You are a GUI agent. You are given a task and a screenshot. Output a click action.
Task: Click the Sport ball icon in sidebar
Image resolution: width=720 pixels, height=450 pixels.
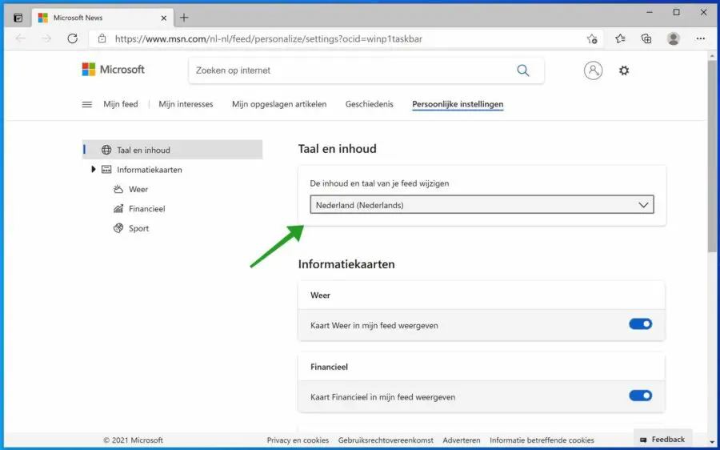point(118,228)
